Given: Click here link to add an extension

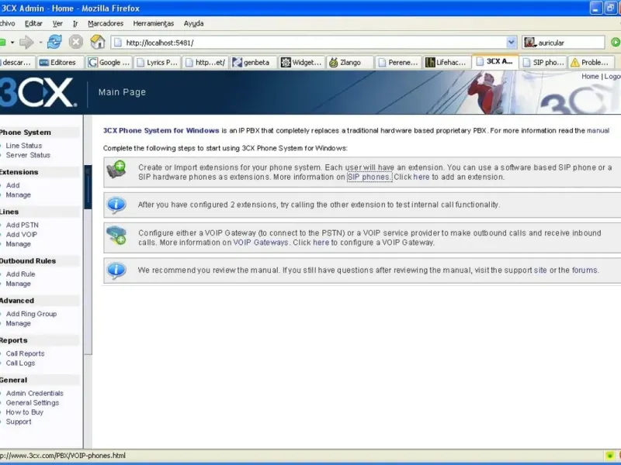Looking at the screenshot, I should pyautogui.click(x=422, y=177).
